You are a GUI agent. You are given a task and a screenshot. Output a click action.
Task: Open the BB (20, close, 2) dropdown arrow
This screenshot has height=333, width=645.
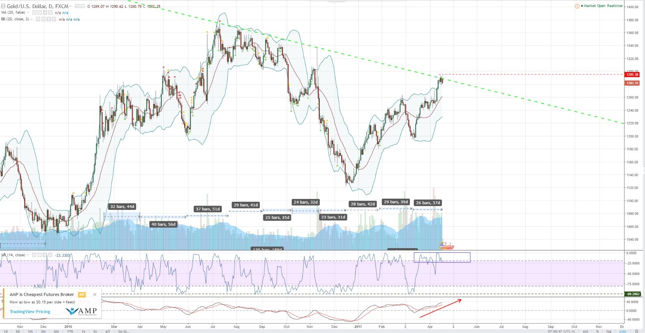coord(32,19)
